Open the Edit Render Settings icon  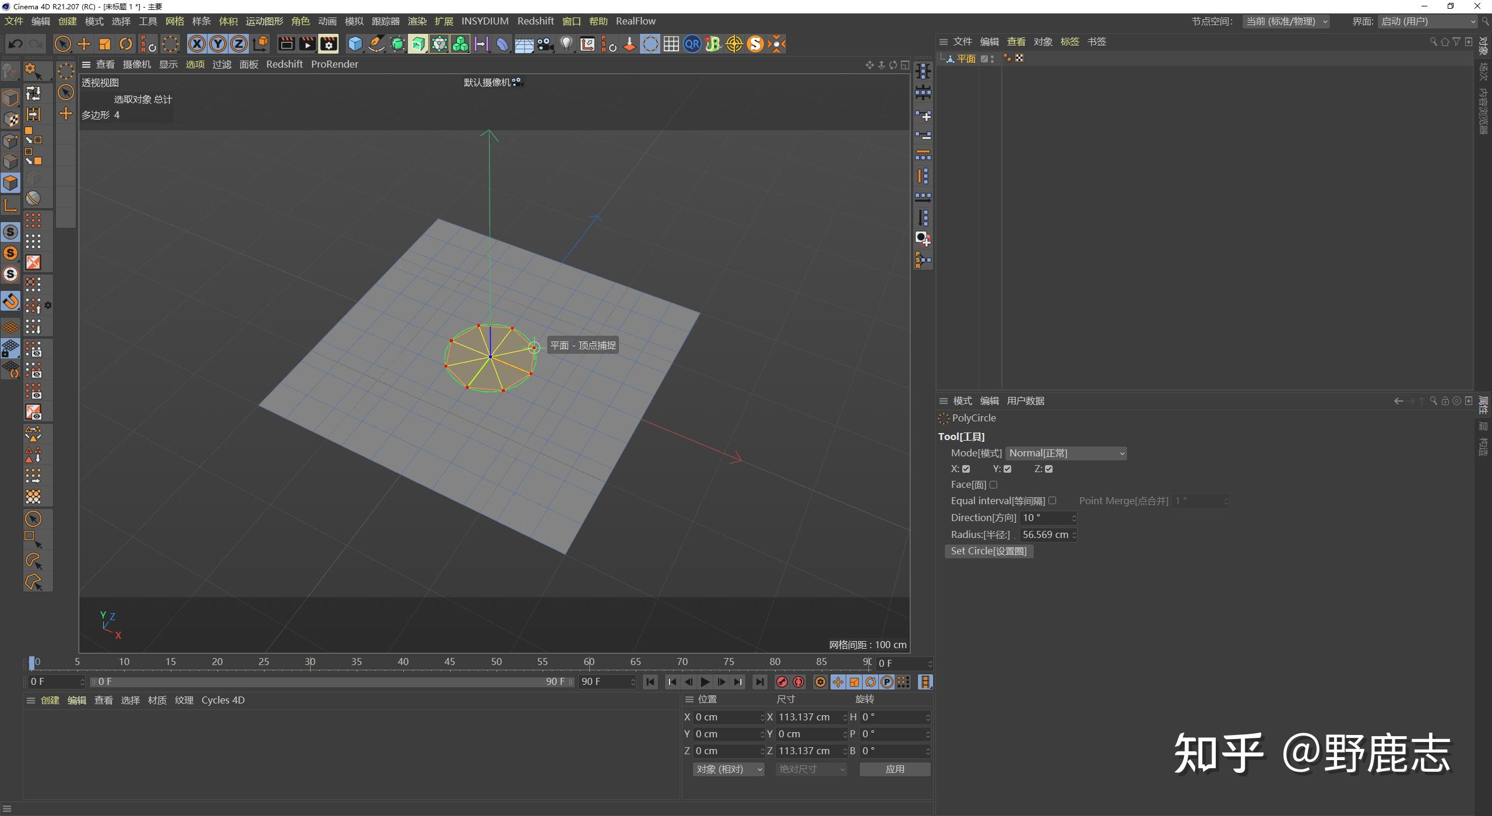click(x=329, y=44)
